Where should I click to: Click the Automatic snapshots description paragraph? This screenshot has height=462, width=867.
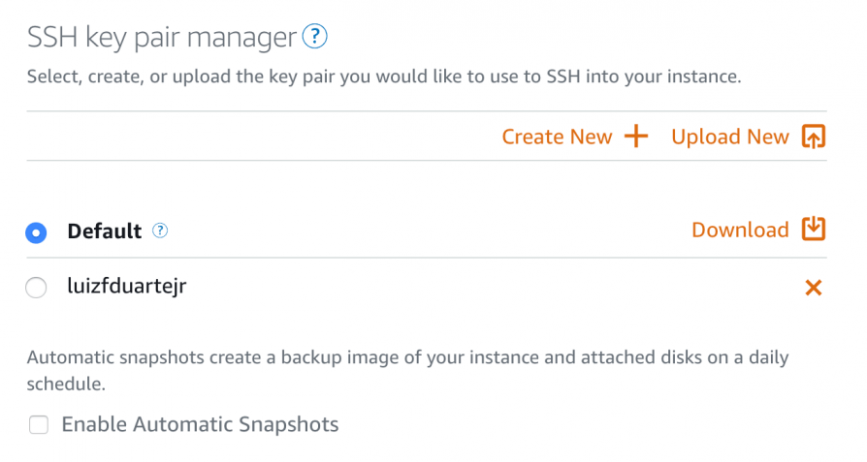[x=407, y=370]
